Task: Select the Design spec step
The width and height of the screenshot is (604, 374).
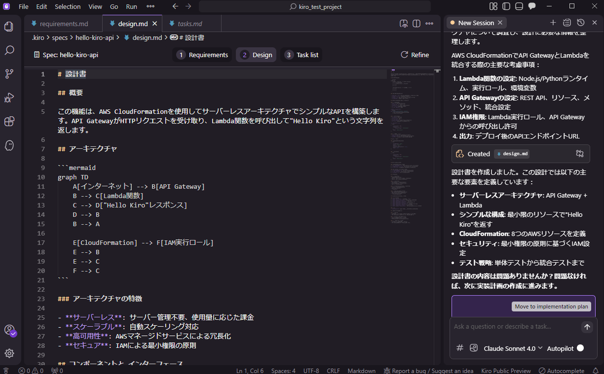Action: 256,55
